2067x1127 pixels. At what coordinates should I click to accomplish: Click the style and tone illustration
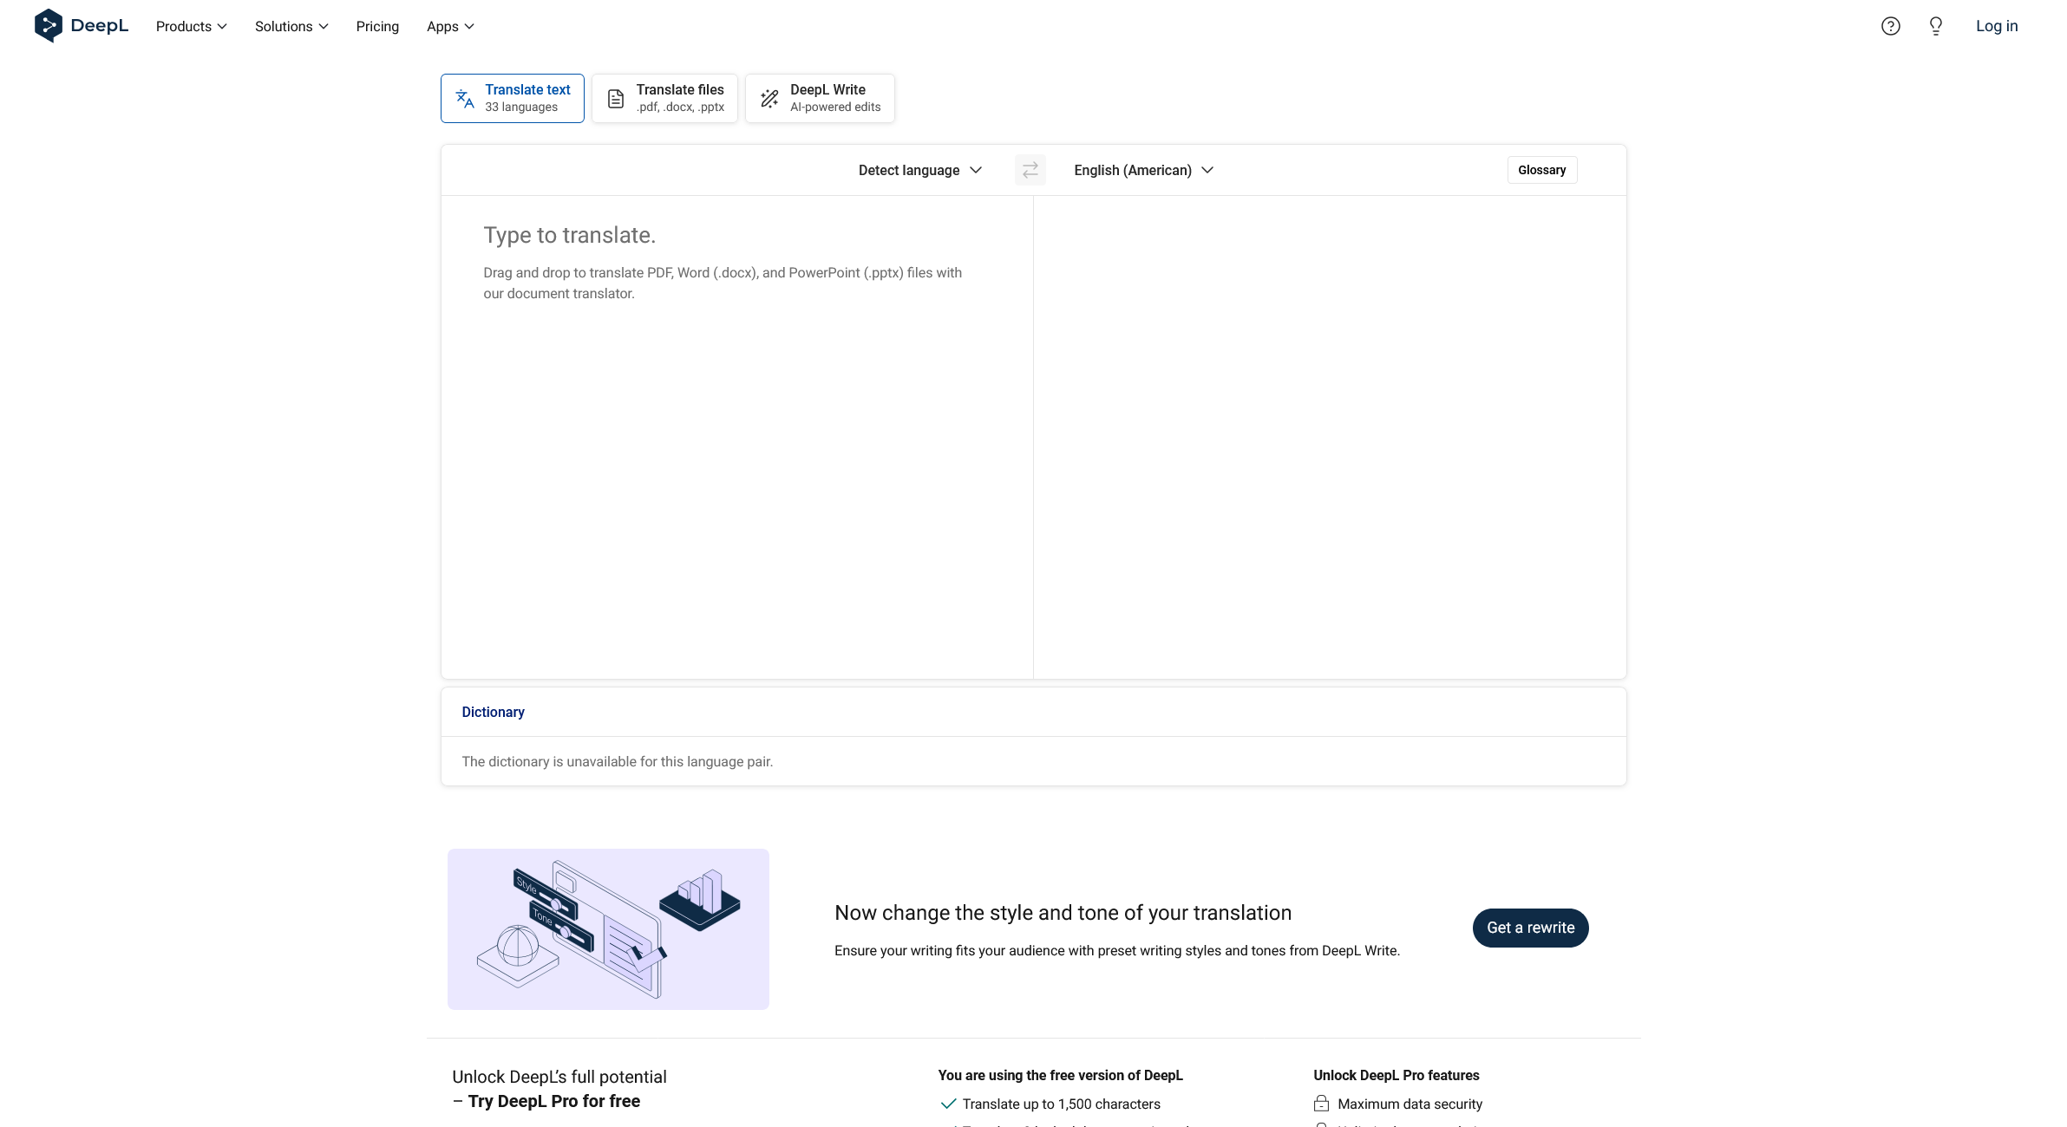pos(608,928)
